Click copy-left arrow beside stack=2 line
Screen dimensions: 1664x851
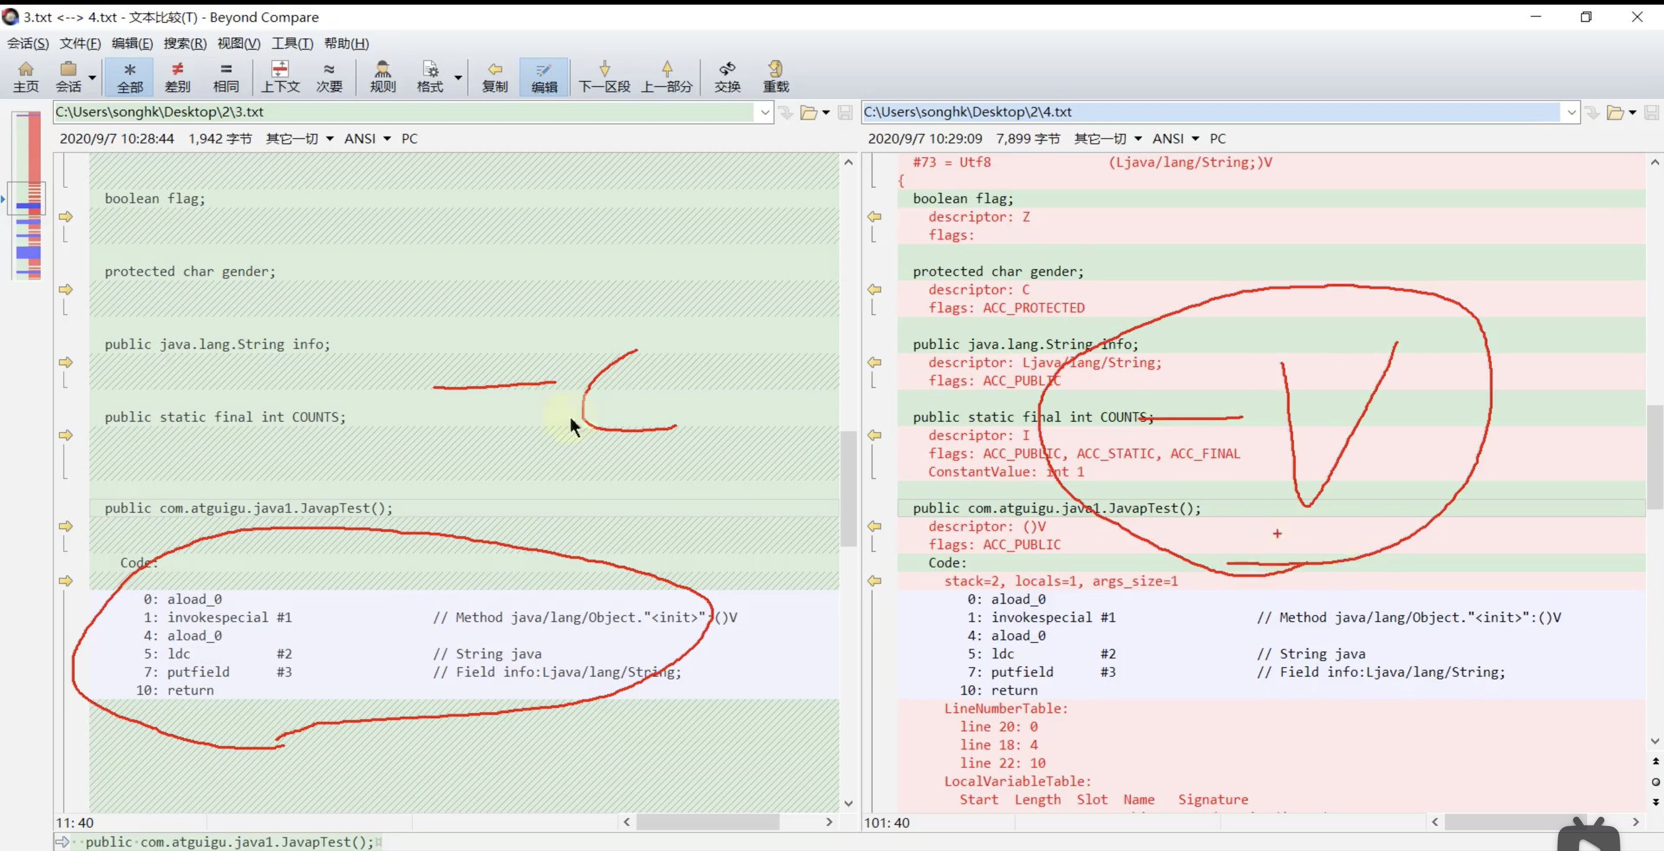pyautogui.click(x=875, y=580)
